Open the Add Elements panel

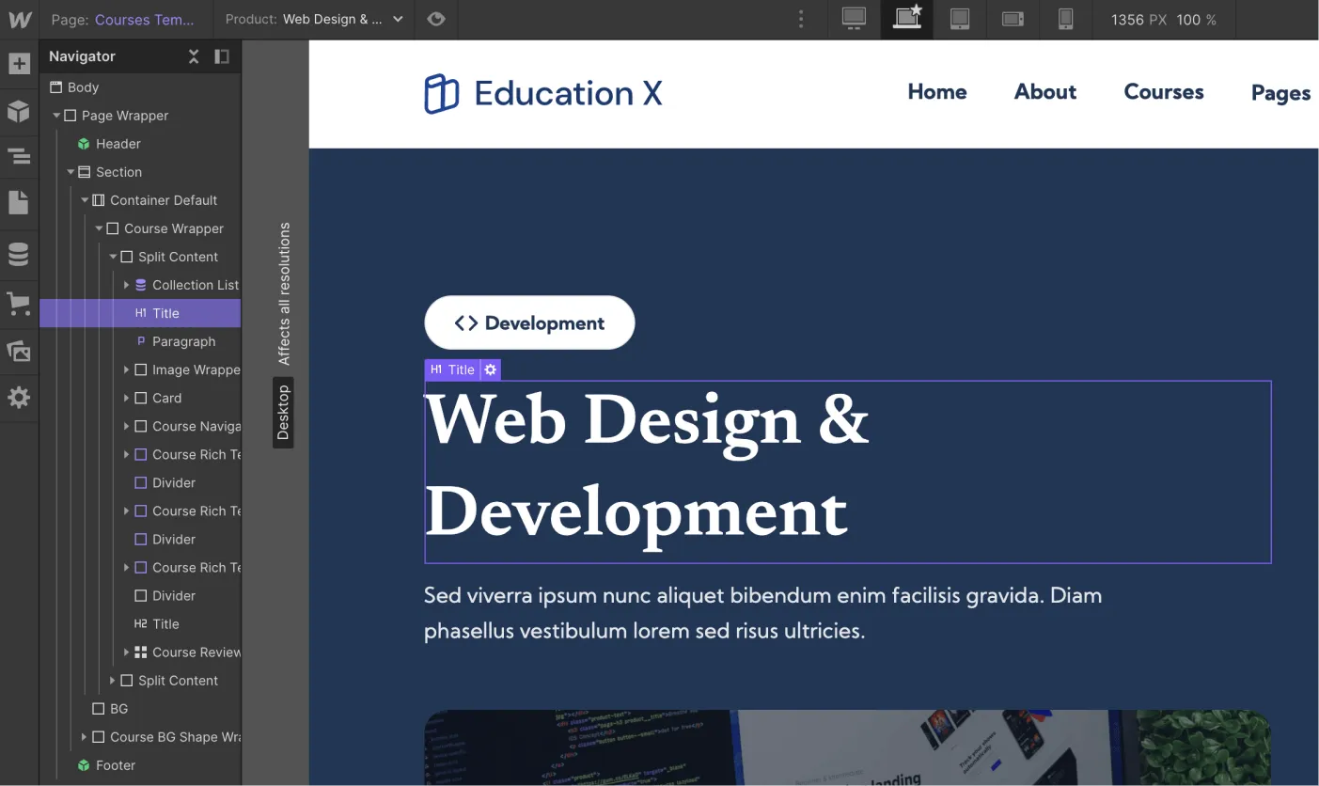click(x=19, y=63)
